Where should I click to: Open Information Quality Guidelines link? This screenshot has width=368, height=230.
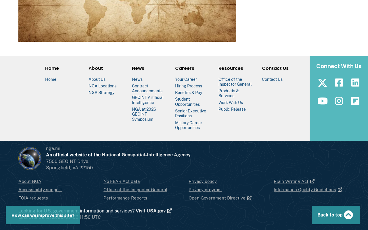(x=308, y=190)
